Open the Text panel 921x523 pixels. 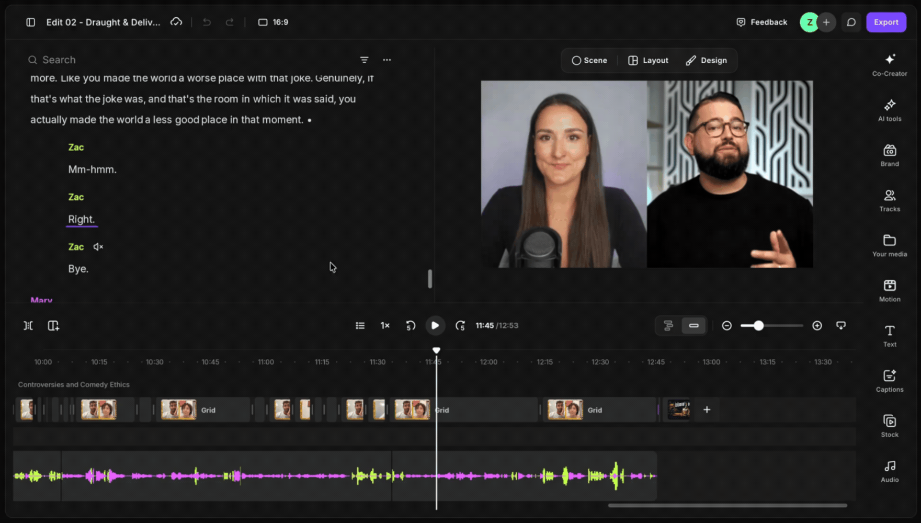click(x=890, y=336)
